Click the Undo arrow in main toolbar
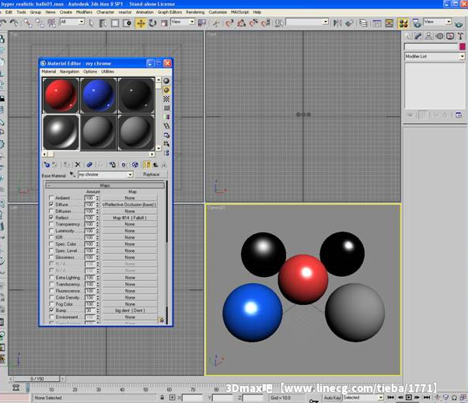The width and height of the screenshot is (468, 403). (x=3, y=23)
